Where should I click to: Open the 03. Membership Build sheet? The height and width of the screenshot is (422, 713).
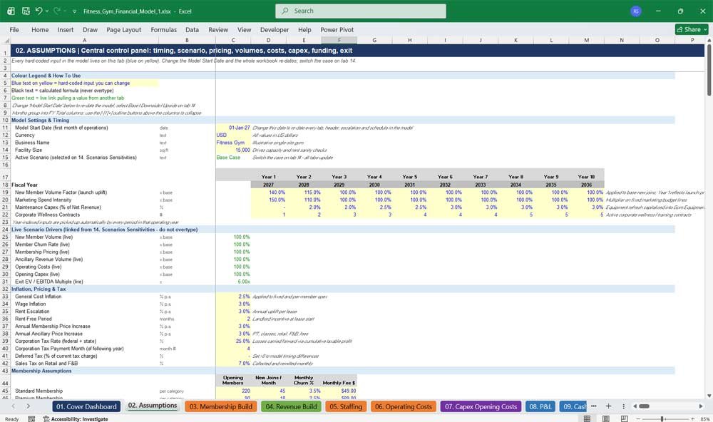220,406
